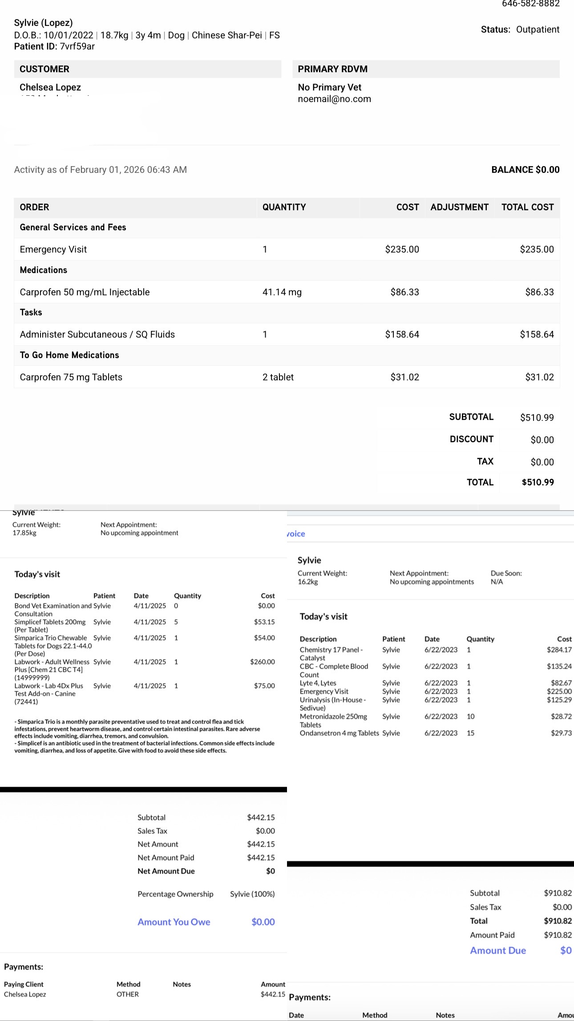Select the TOTAL COST column header
Image resolution: width=574 pixels, height=1021 pixels.
point(527,207)
